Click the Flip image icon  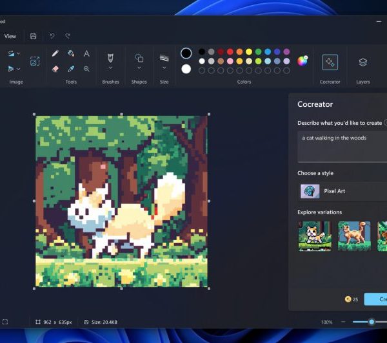[11, 69]
